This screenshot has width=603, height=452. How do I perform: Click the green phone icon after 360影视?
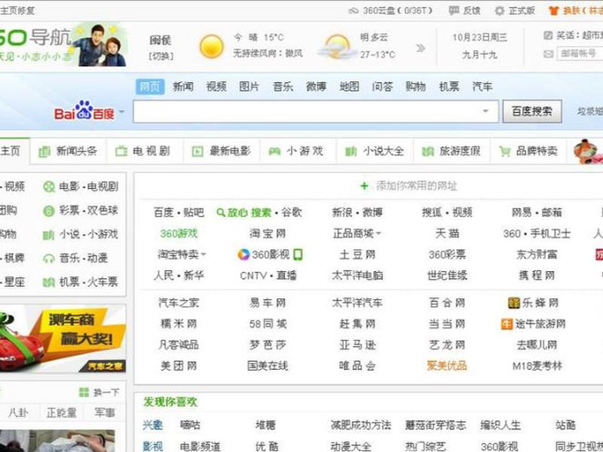[298, 255]
